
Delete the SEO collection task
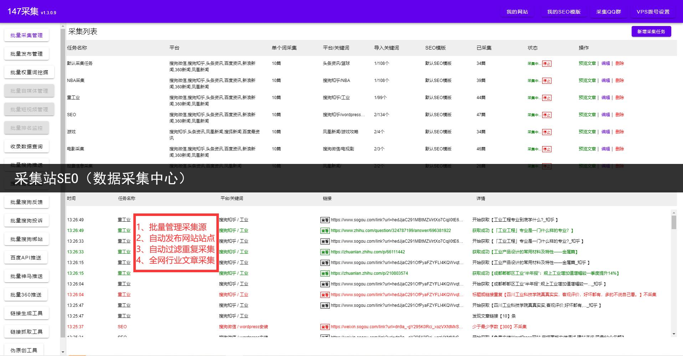click(x=620, y=115)
